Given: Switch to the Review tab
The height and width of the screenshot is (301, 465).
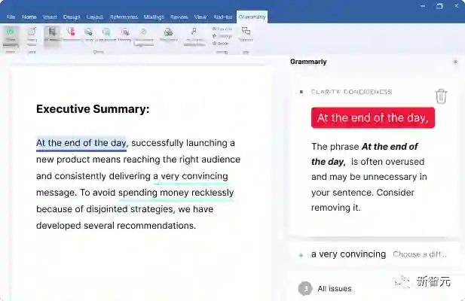Looking at the screenshot, I should (x=179, y=17).
